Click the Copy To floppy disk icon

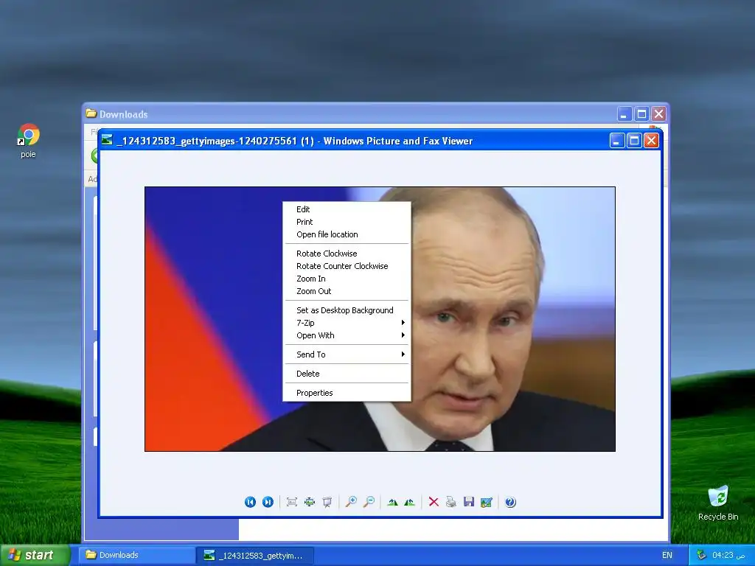click(468, 502)
